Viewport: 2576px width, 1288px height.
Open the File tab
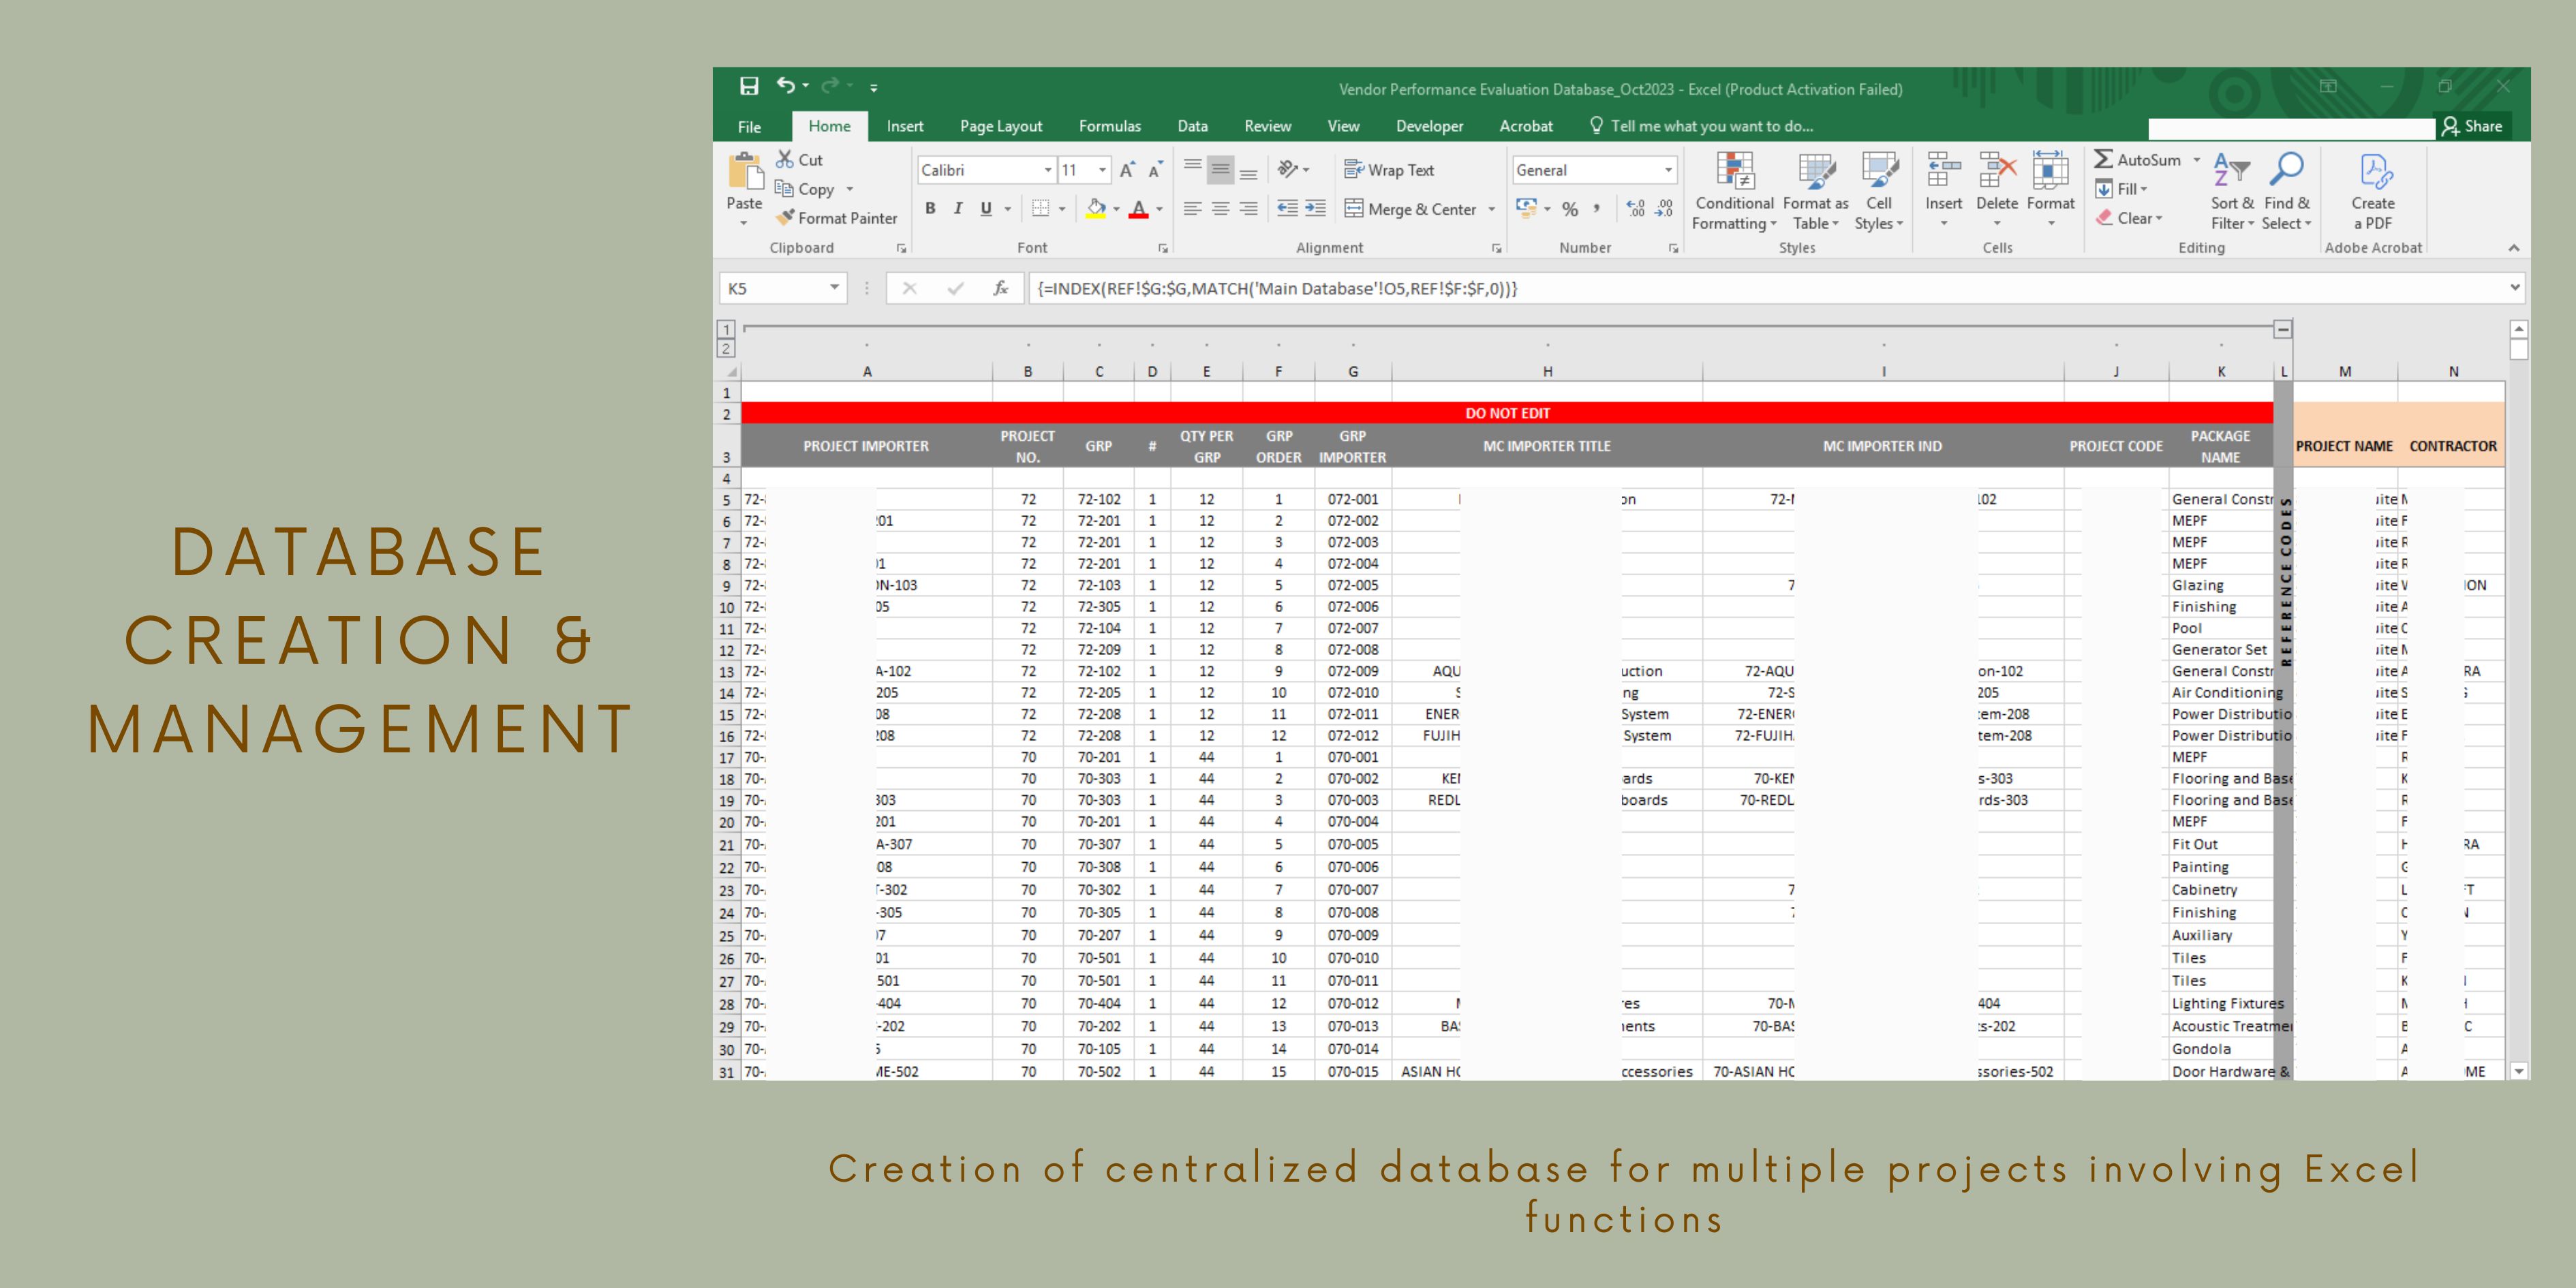tap(749, 126)
